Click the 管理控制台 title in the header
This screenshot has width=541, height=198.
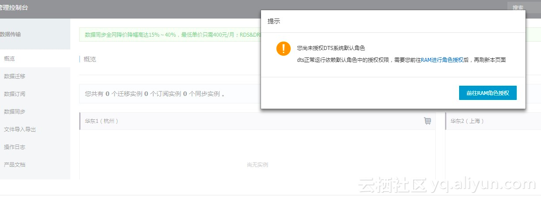coord(14,8)
